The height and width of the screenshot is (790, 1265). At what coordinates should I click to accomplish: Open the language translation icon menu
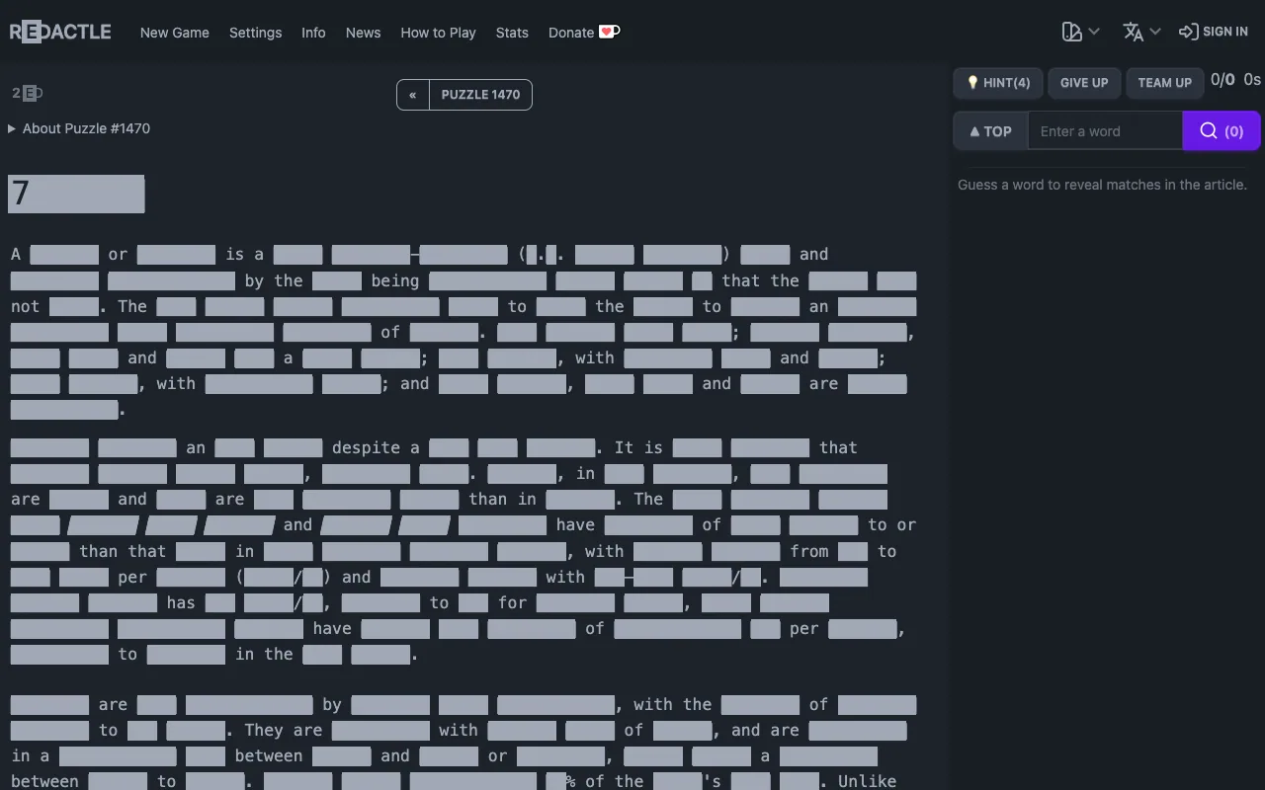[x=1141, y=32]
